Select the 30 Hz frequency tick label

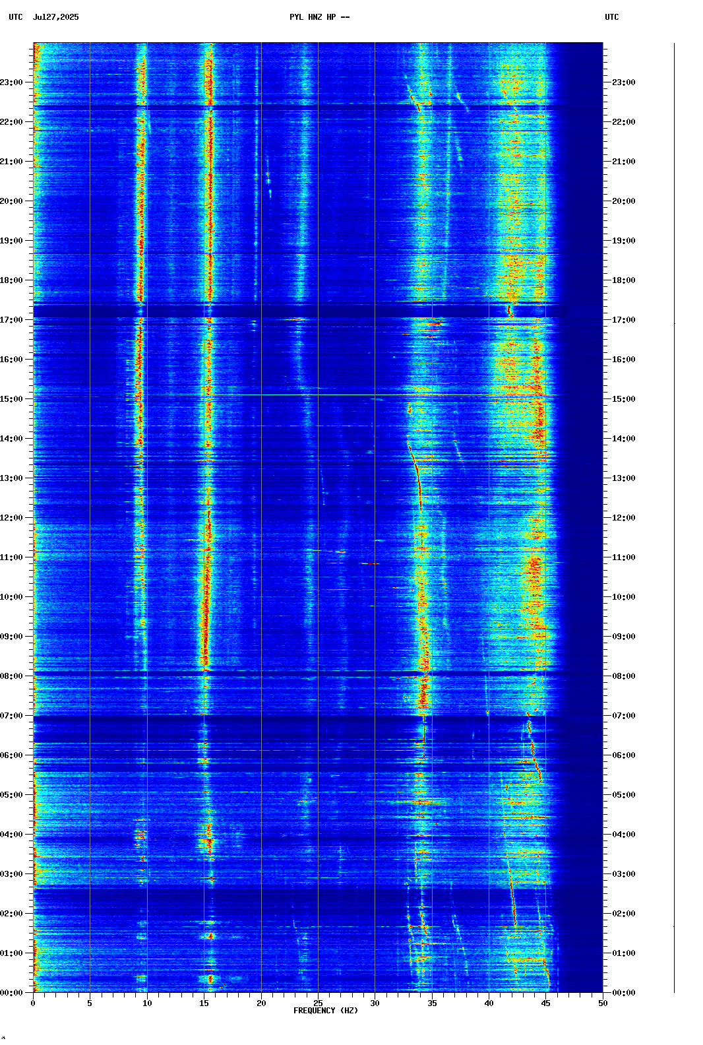(x=375, y=1003)
